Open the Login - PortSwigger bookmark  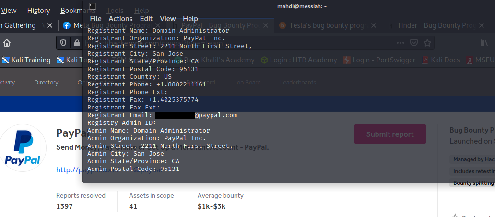point(379,60)
